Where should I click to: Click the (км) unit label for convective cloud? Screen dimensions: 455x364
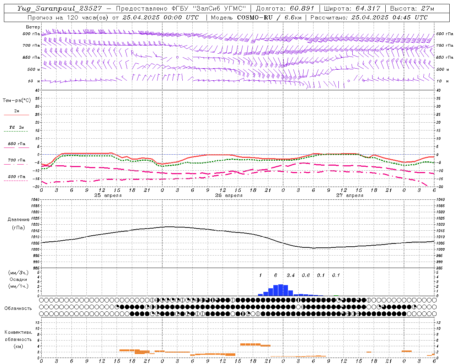(x=18, y=346)
